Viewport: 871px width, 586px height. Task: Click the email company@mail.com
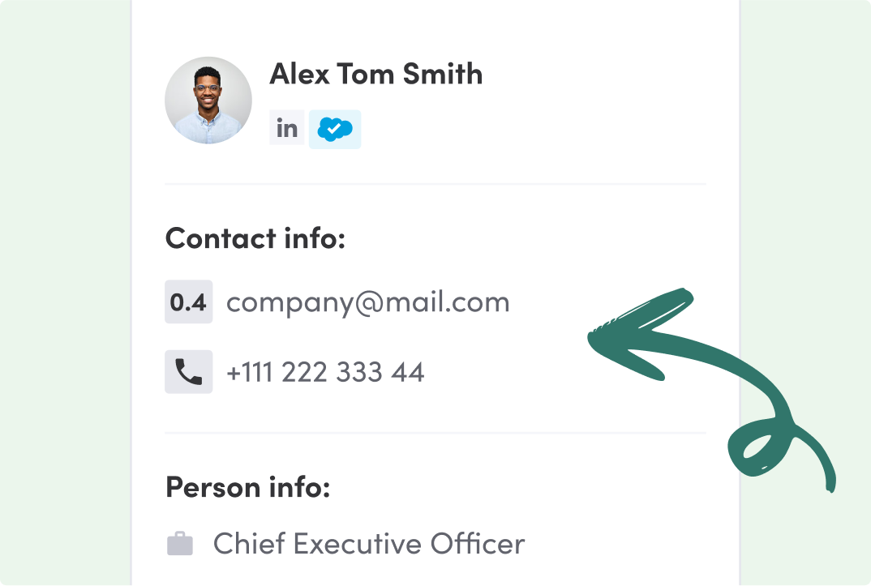(x=368, y=302)
